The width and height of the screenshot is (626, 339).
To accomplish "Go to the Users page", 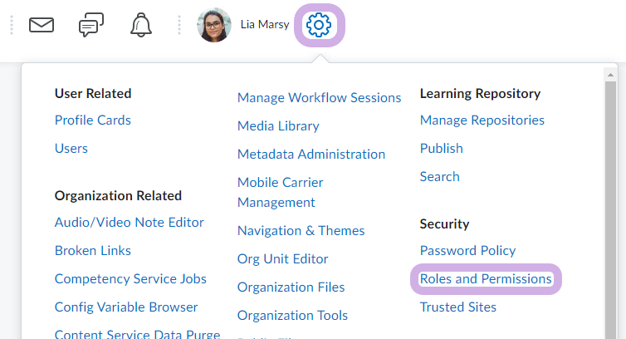I will coord(71,149).
